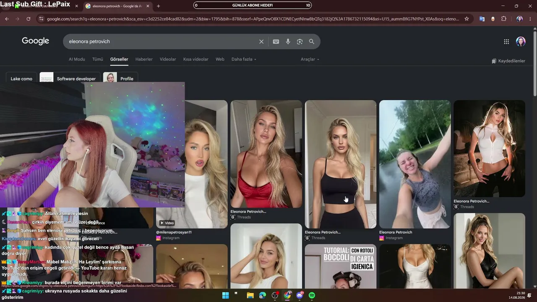The image size is (537, 302).
Task: Open the image of woman in white zip top
Action: pyautogui.click(x=489, y=148)
